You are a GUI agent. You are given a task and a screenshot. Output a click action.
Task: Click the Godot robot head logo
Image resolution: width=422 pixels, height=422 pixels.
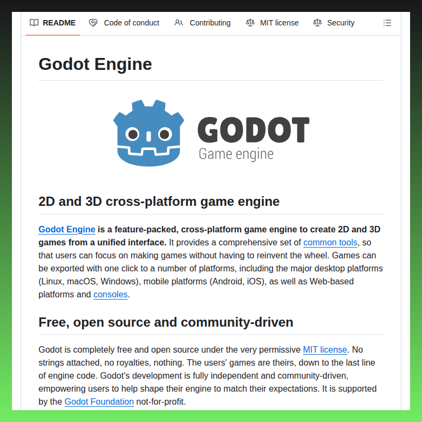149,133
